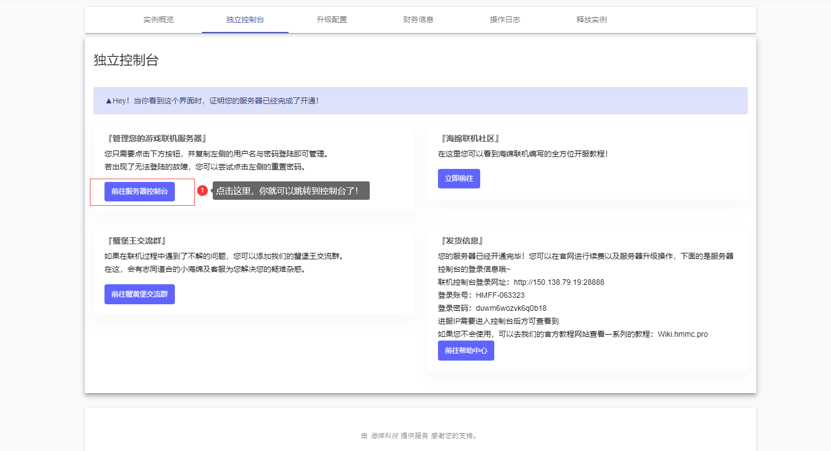831x451 pixels.
Task: Click the 前往蟹黄堡交流群 button
Action: click(x=140, y=295)
